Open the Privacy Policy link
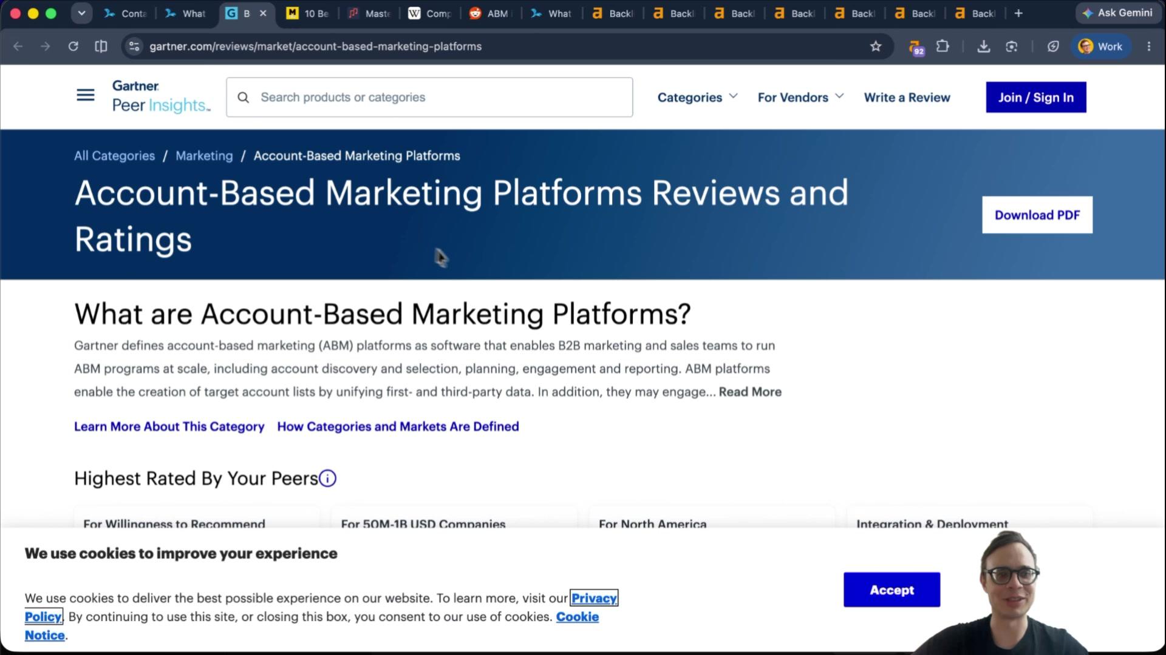The height and width of the screenshot is (655, 1166). pyautogui.click(x=594, y=599)
